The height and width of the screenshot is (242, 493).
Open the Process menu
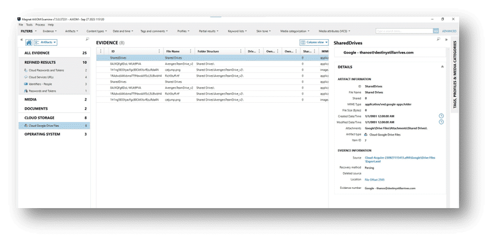(x=40, y=25)
